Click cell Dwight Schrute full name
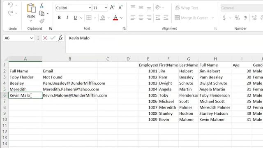 (x=215, y=83)
